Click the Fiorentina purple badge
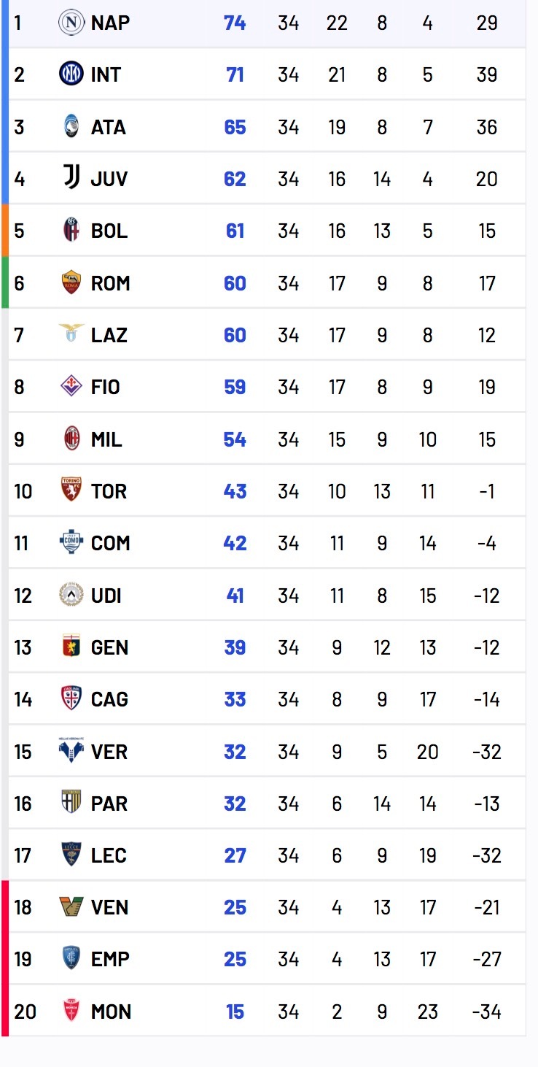This screenshot has height=1067, width=538. click(71, 386)
